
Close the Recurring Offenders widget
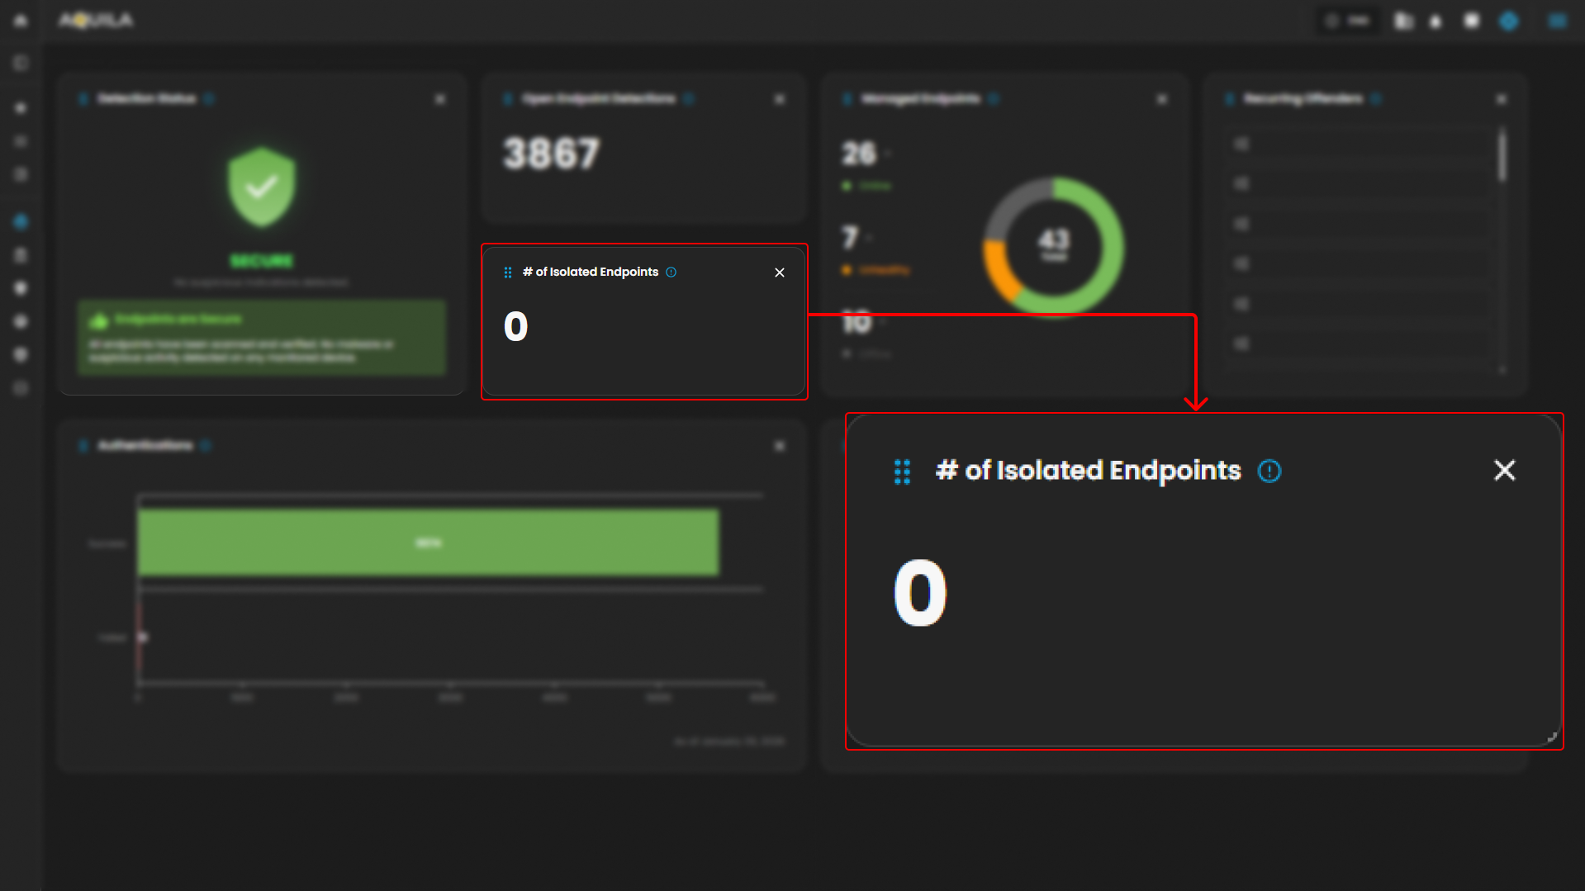click(x=1502, y=99)
